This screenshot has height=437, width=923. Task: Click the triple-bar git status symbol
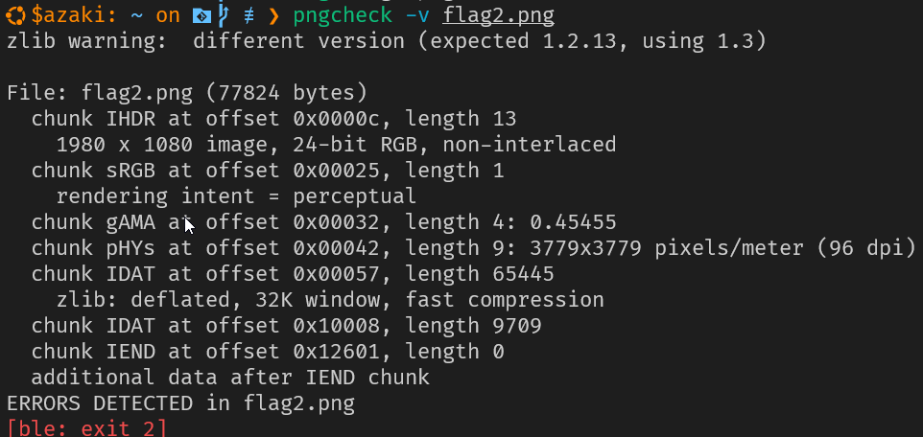pyautogui.click(x=249, y=16)
